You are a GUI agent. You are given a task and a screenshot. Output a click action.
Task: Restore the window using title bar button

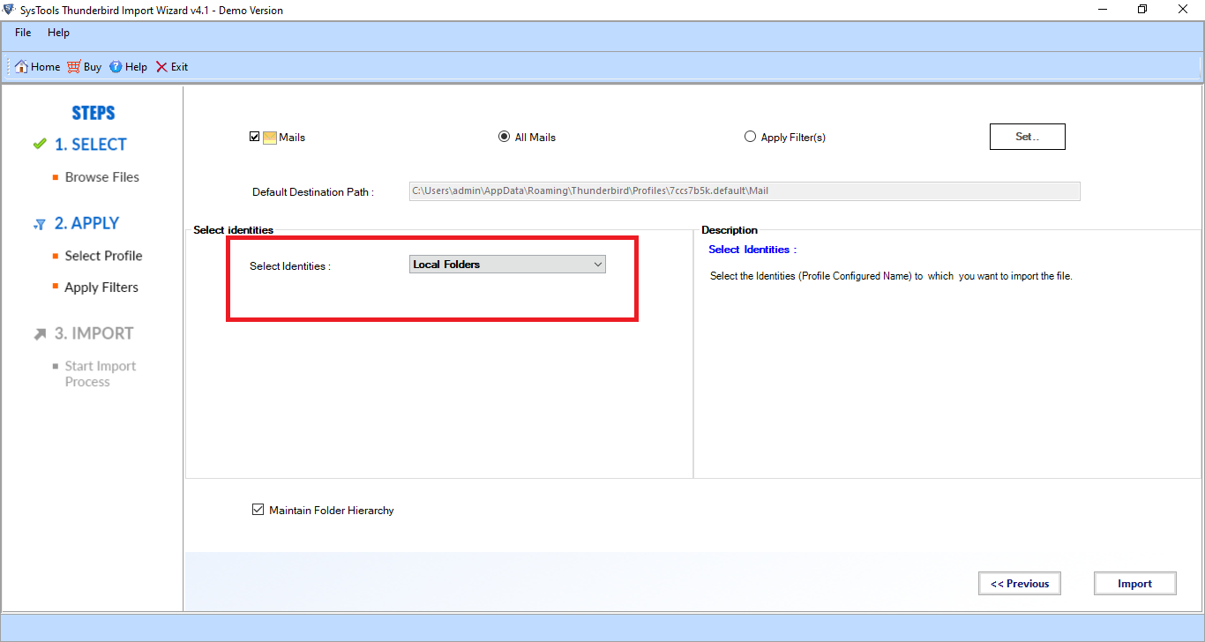coord(1142,10)
